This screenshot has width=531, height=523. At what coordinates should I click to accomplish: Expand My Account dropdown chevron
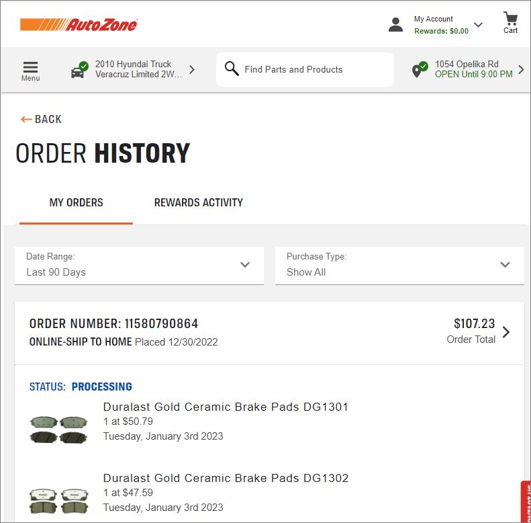[x=478, y=25]
